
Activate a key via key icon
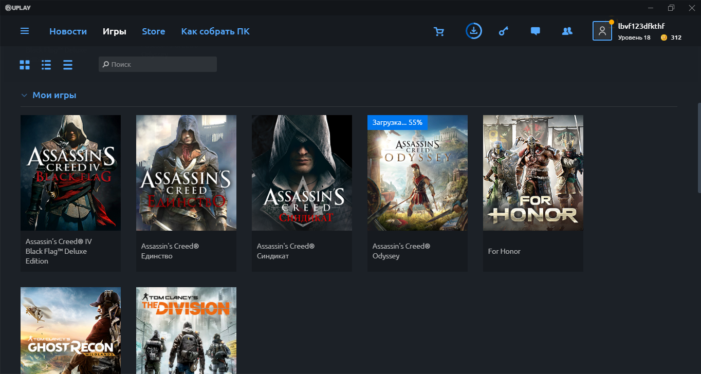[x=504, y=31]
